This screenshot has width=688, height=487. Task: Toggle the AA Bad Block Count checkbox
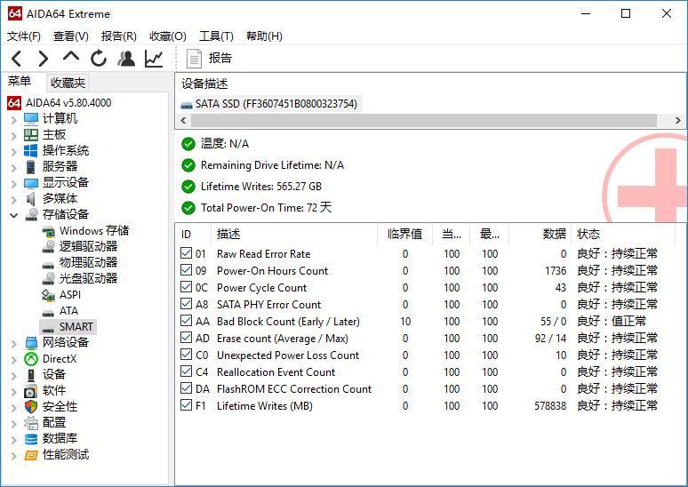coord(186,321)
